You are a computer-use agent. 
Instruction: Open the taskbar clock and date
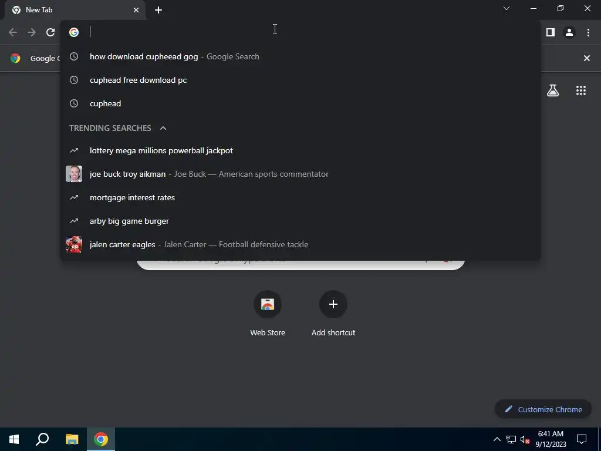coord(551,439)
